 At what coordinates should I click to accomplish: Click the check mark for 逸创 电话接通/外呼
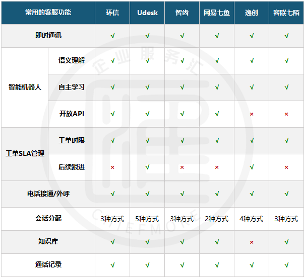click(x=252, y=194)
